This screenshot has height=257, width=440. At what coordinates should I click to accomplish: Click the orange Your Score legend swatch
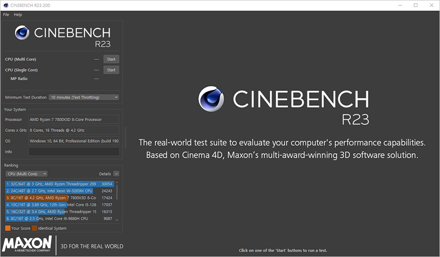coord(7,228)
